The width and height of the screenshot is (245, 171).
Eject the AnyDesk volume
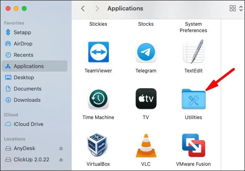coord(61,148)
